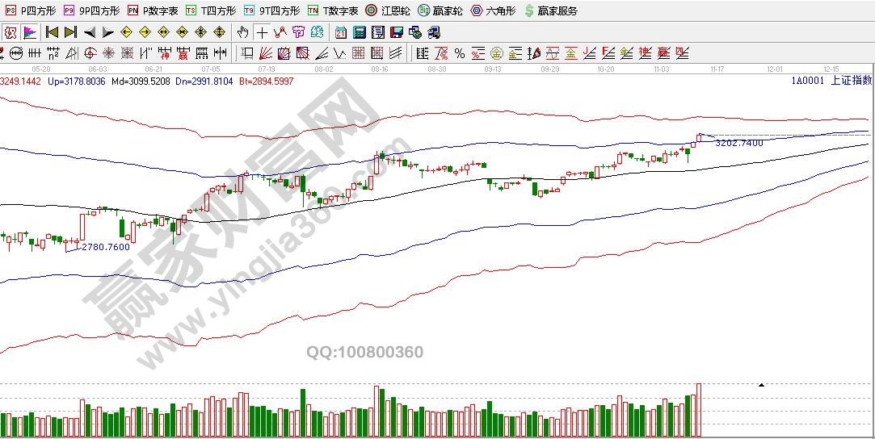875x439 pixels.
Task: Jump to first bar with skip-to-start icon
Action: (52, 32)
